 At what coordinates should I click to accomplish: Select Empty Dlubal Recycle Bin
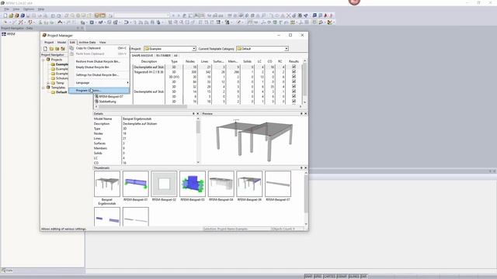(x=99, y=67)
